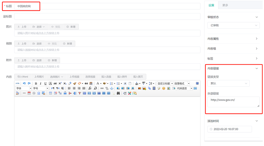The height and width of the screenshot is (146, 264).
Task: Switch editor to HTML source mode
Action: pos(18,83)
